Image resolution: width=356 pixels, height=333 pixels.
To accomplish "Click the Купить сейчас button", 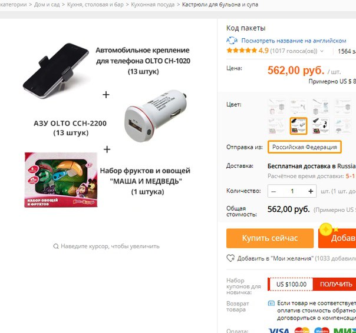I will pyautogui.click(x=270, y=238).
